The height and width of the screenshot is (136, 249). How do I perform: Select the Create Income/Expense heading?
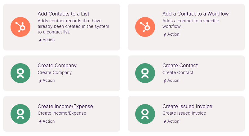click(x=65, y=106)
